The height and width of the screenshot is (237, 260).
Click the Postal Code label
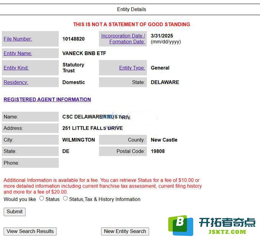click(131, 151)
